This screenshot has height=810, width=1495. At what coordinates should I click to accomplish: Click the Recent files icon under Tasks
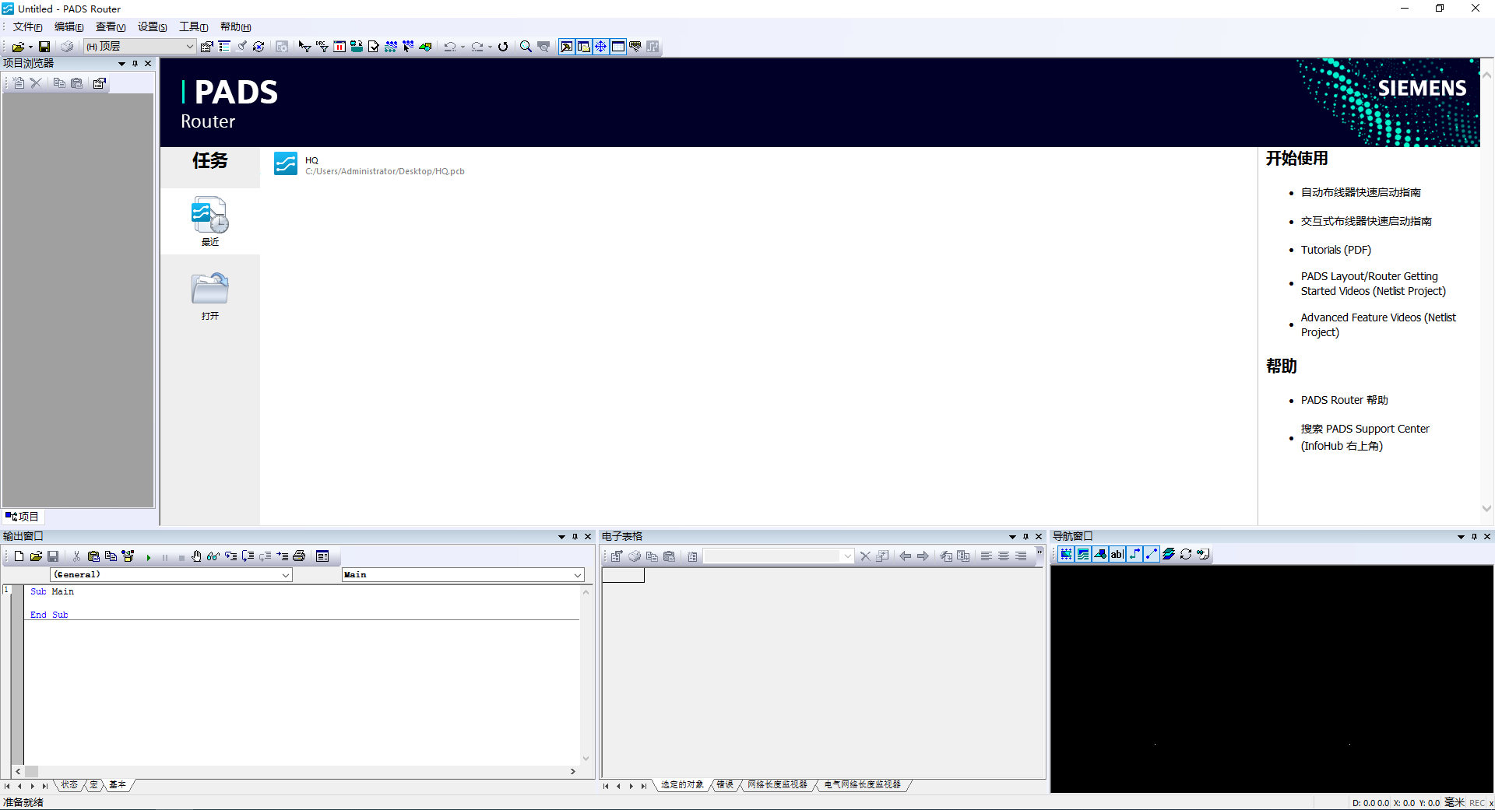[x=209, y=216]
